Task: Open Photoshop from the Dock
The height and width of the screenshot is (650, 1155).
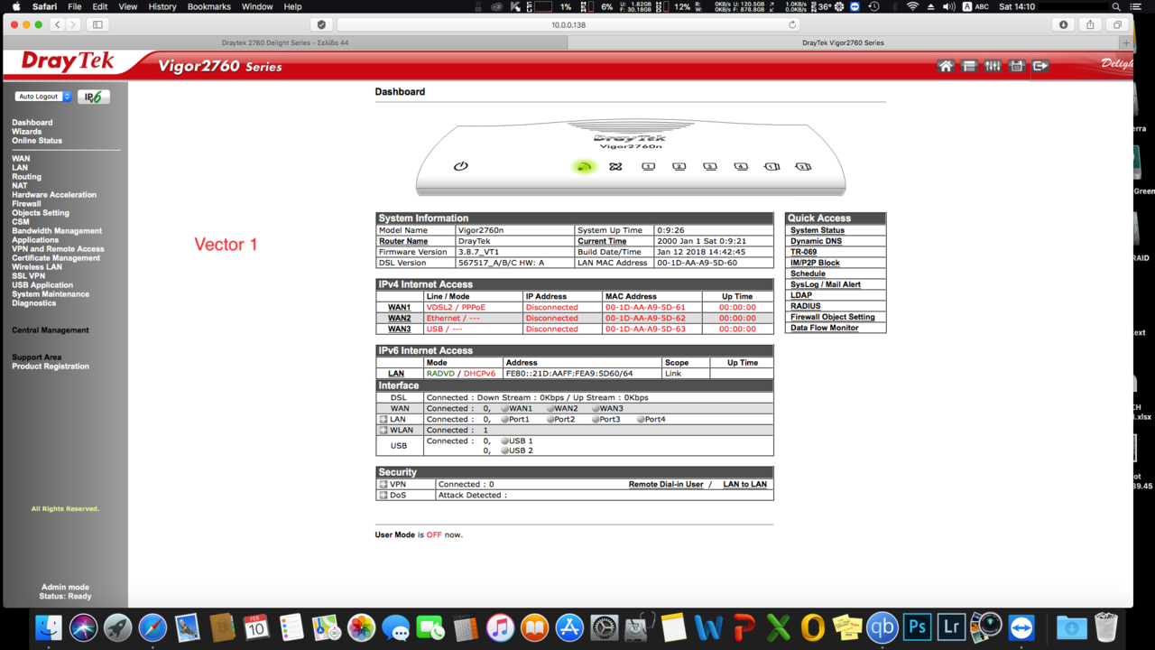Action: click(x=917, y=627)
